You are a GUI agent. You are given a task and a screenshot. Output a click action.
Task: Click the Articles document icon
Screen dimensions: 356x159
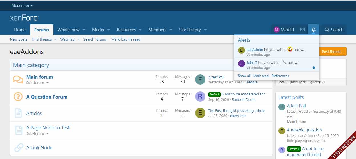[x=18, y=113]
